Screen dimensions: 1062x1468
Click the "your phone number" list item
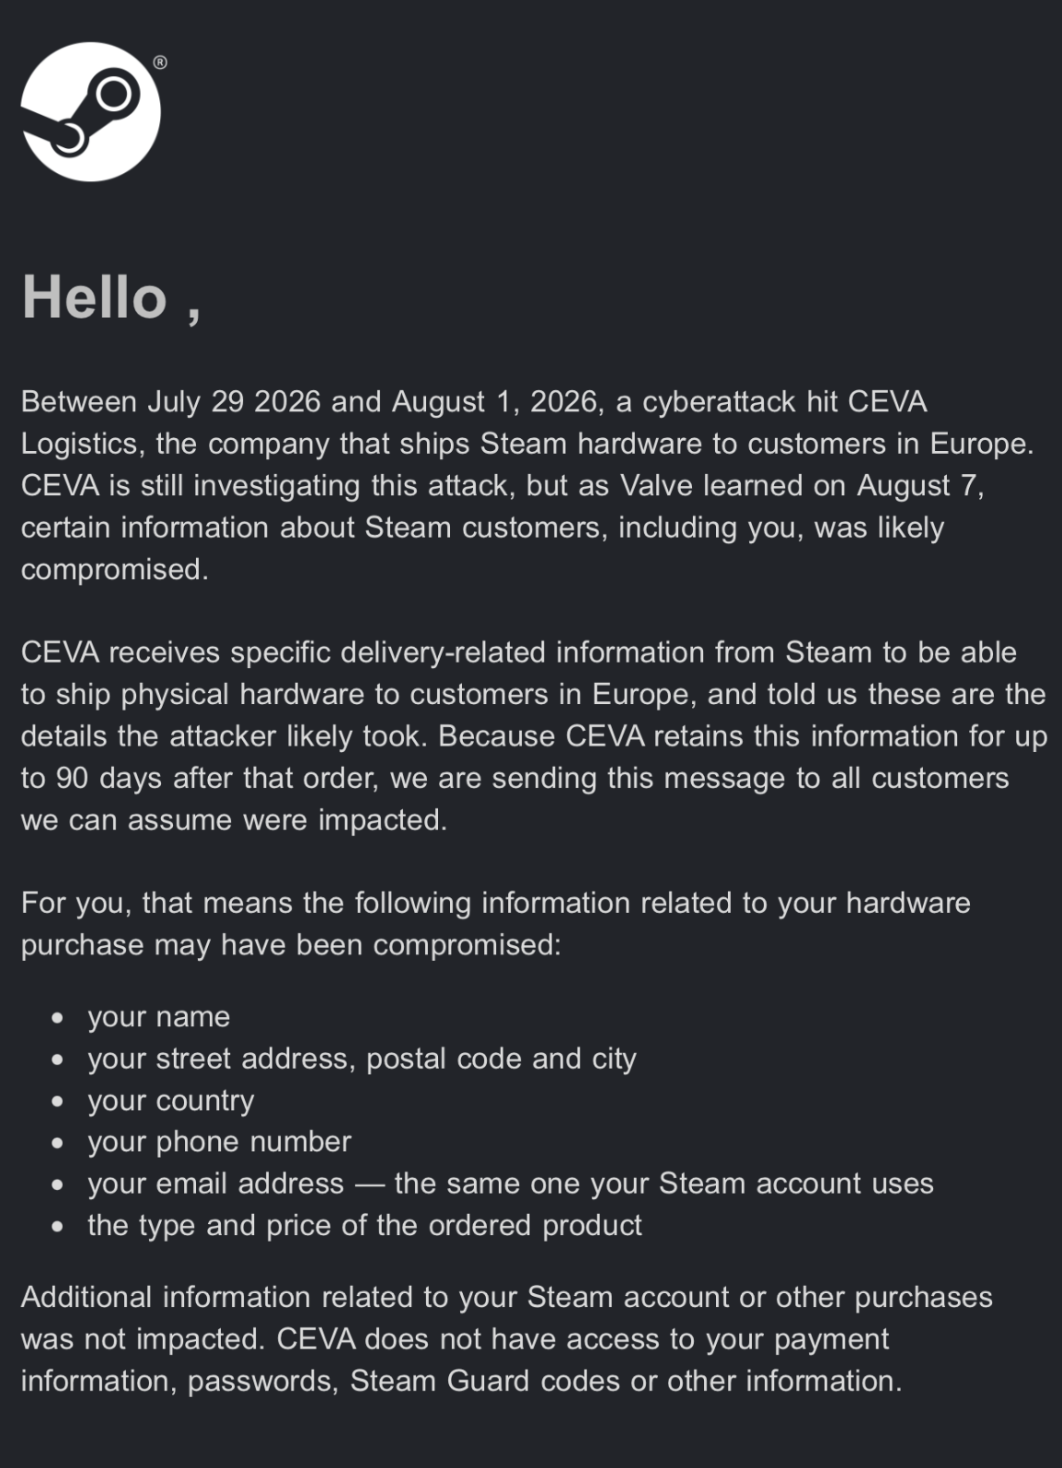pyautogui.click(x=219, y=1141)
